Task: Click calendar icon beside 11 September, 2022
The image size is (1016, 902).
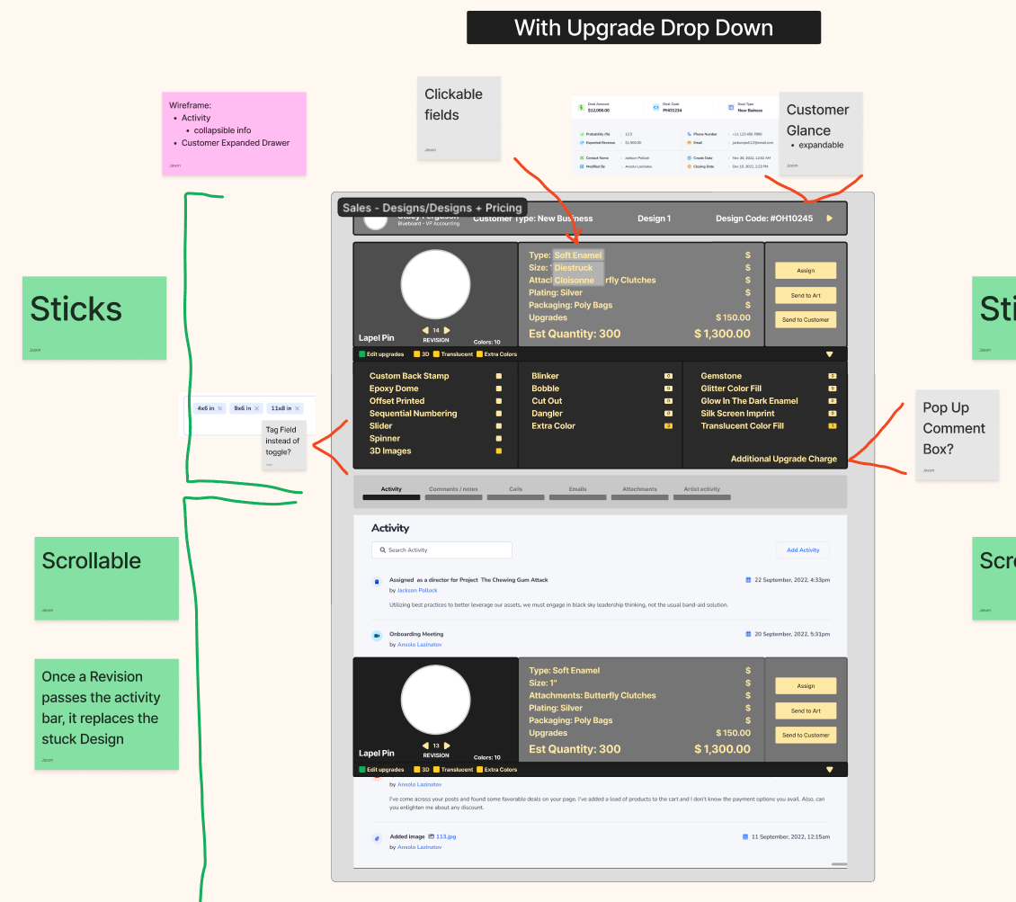Action: [x=745, y=836]
